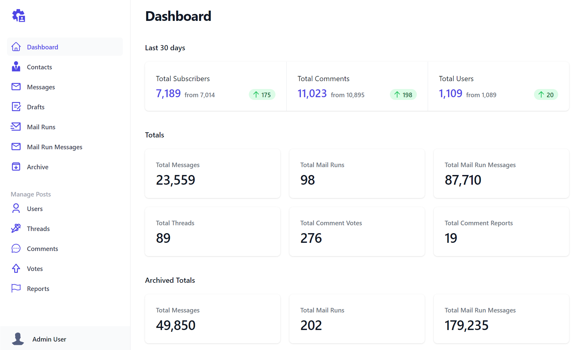Image resolution: width=583 pixels, height=350 pixels.
Task: Click the Archive box icon
Action: (16, 167)
